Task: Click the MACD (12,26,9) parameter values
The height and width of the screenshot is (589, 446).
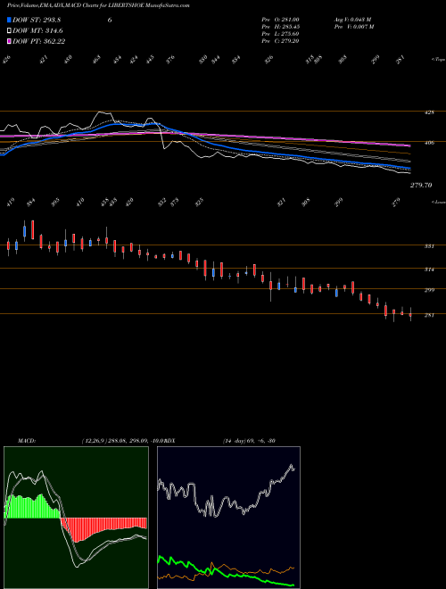Action: [121, 441]
